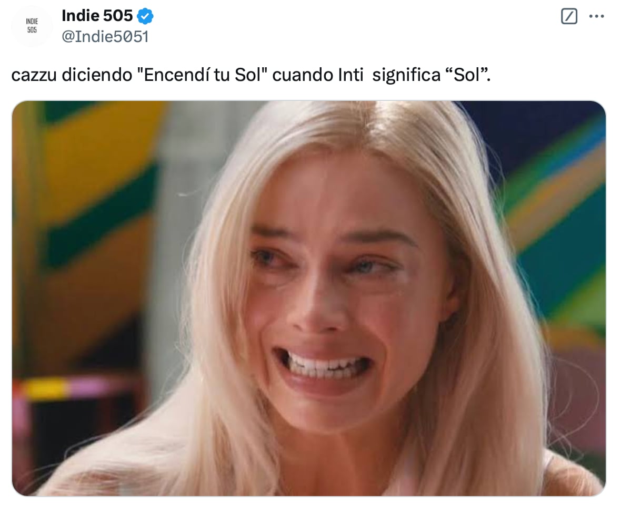This screenshot has height=515, width=621.
Task: Click the Indie 505 display name
Action: coord(97,16)
